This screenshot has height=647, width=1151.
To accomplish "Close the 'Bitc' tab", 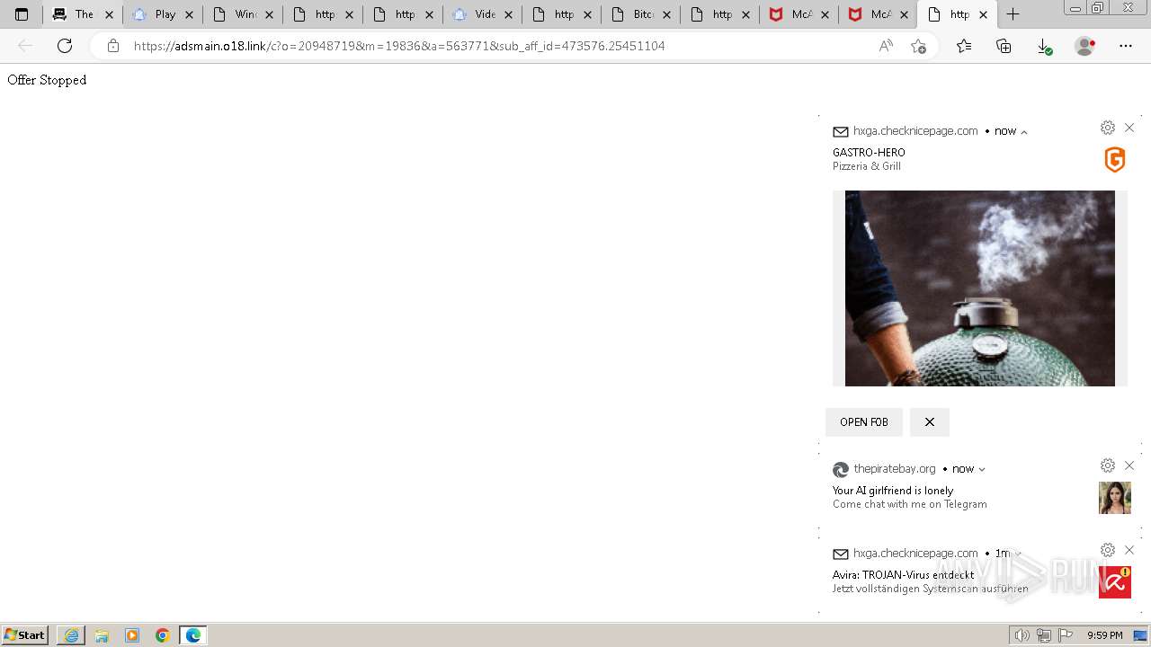I will point(667,14).
